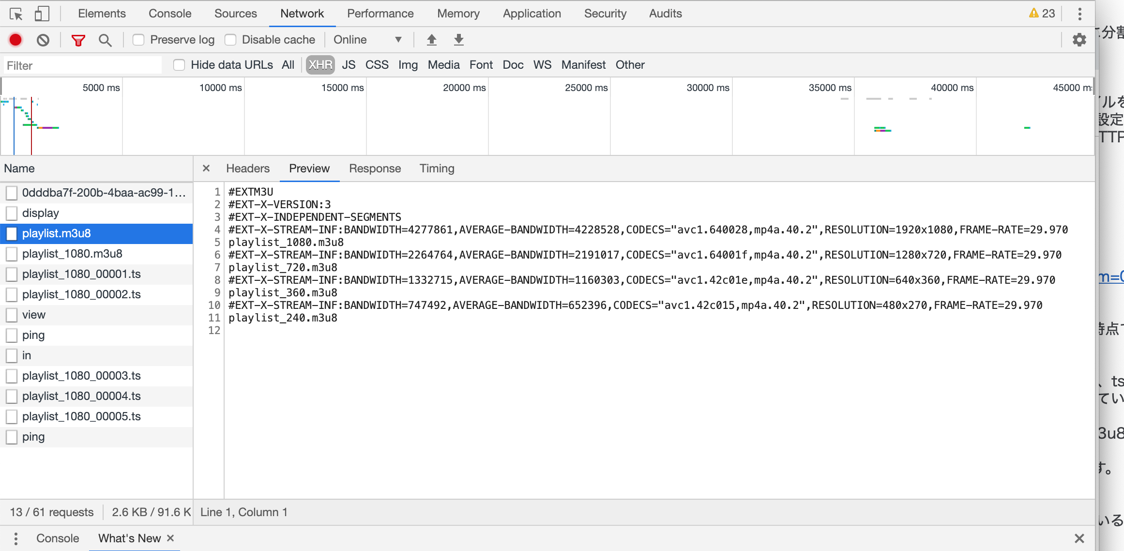Stop recording with the red record button
Screen dimensions: 1124x551
[x=15, y=40]
